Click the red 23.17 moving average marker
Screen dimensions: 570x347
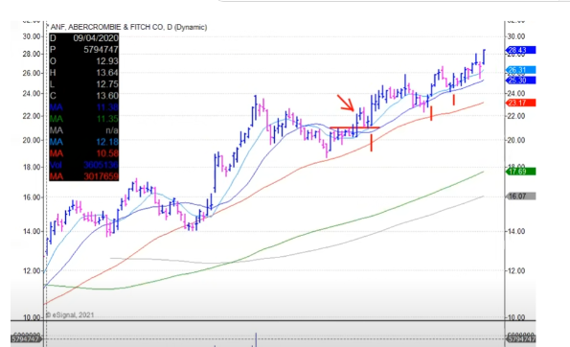click(520, 103)
